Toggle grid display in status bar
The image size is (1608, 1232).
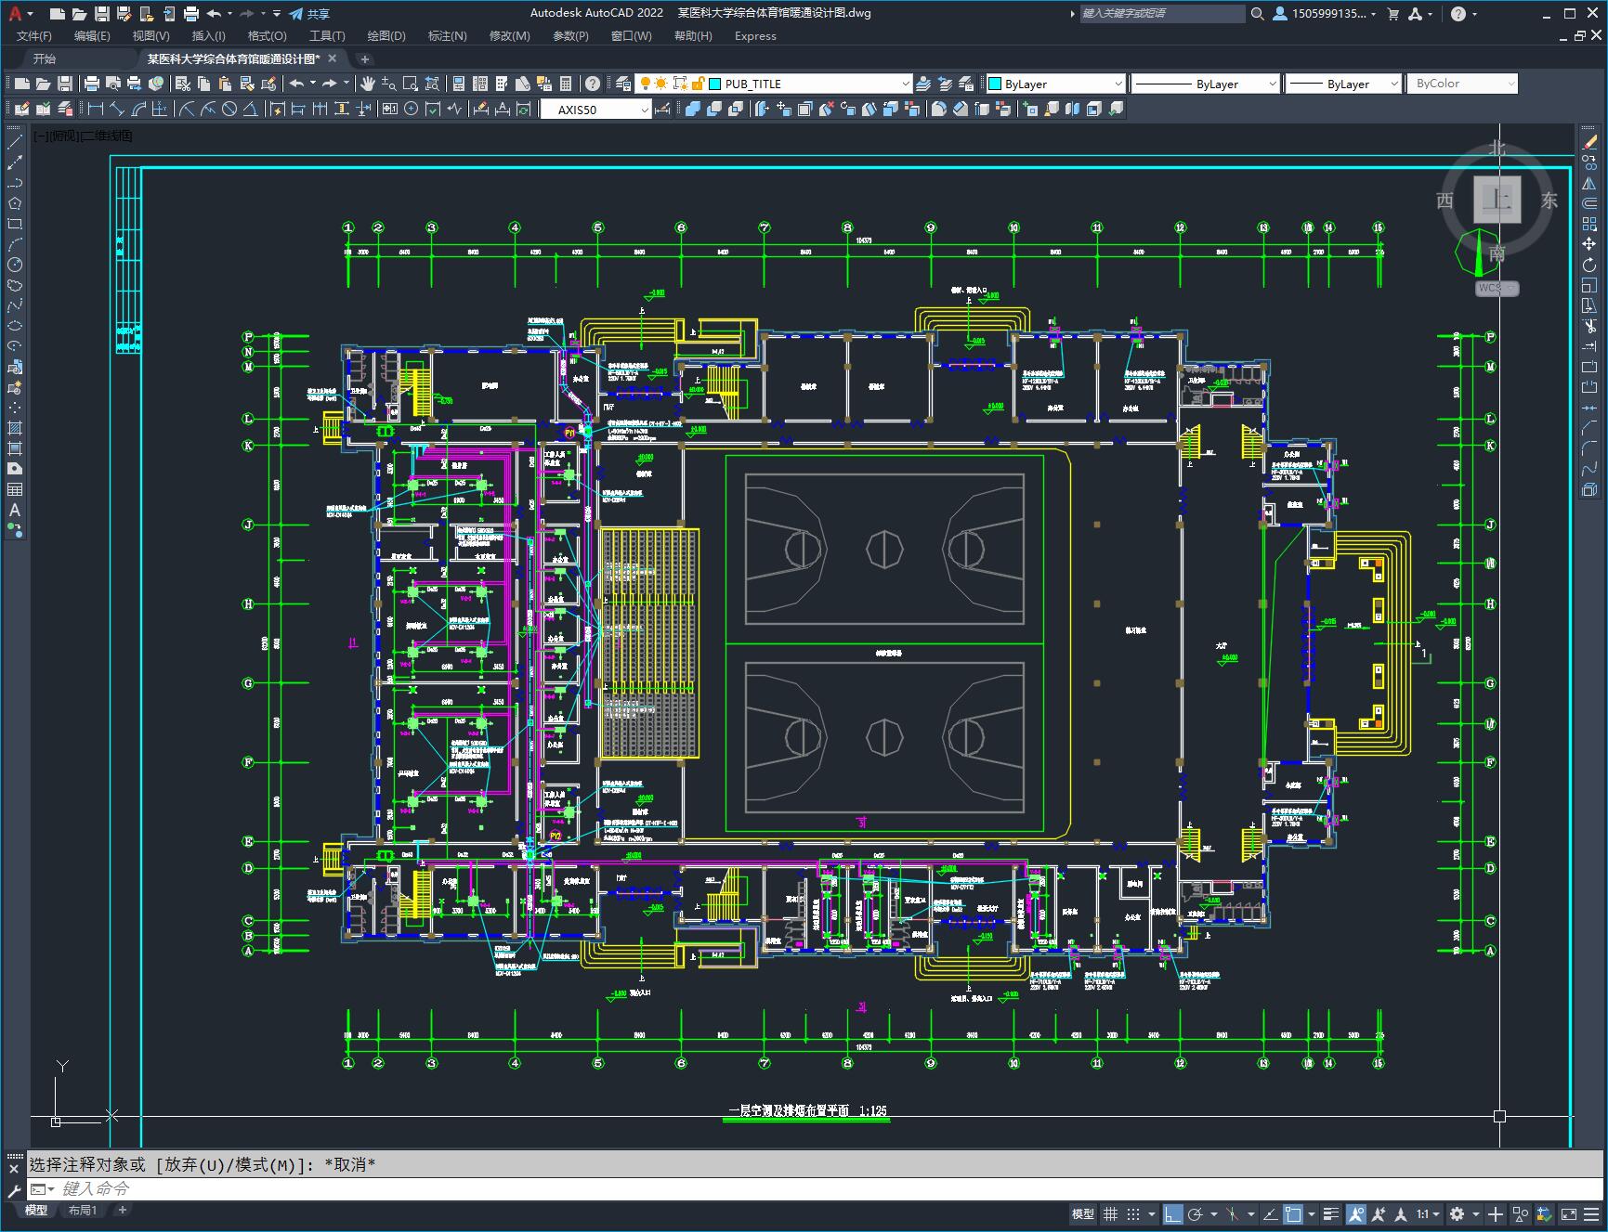1110,1213
